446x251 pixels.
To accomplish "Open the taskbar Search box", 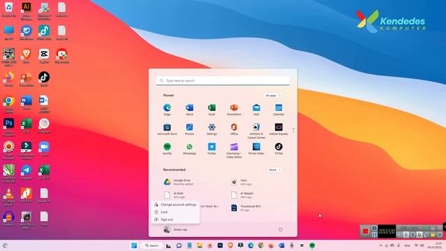I will coord(152,245).
